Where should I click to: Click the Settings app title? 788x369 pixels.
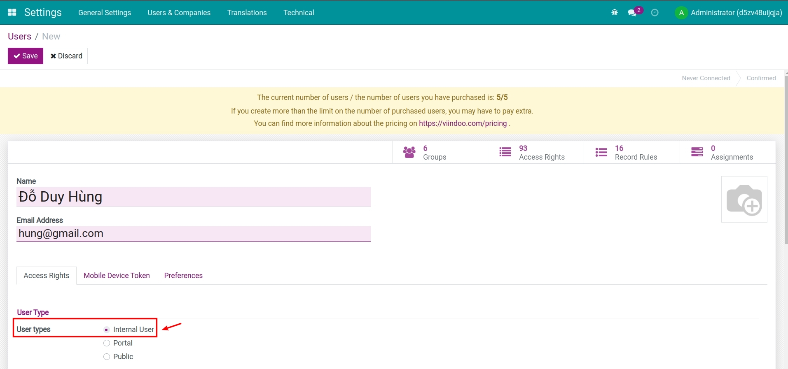click(x=43, y=12)
